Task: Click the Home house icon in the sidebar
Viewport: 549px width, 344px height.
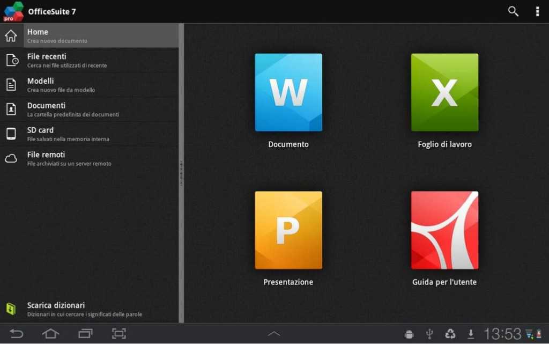Action: [10, 35]
